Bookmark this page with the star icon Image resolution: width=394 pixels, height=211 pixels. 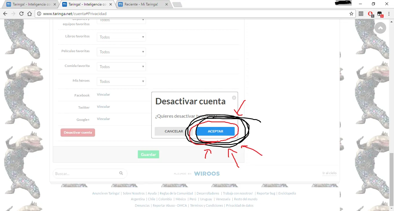[351, 14]
